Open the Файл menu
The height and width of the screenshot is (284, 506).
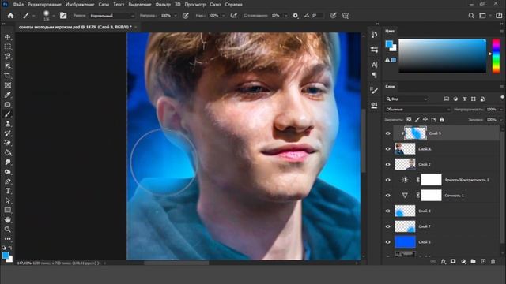pyautogui.click(x=18, y=5)
